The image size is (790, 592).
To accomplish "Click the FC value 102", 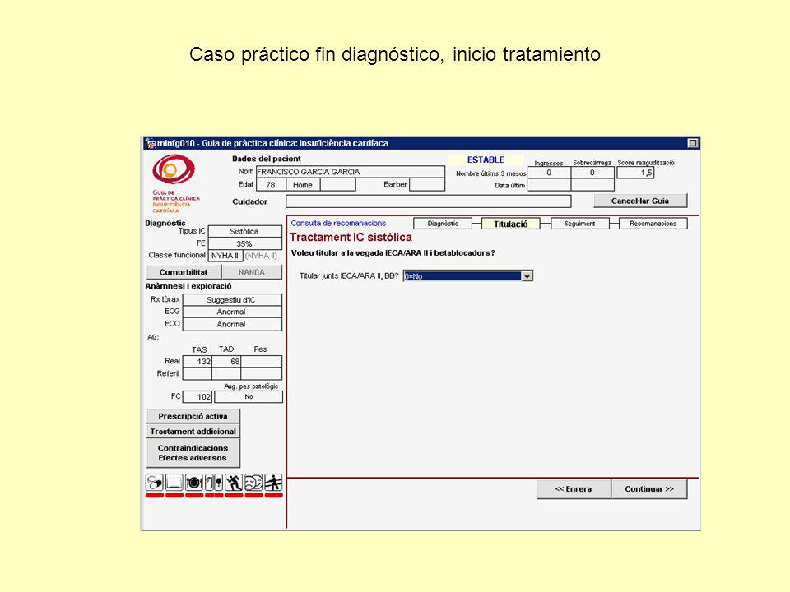I will [197, 396].
